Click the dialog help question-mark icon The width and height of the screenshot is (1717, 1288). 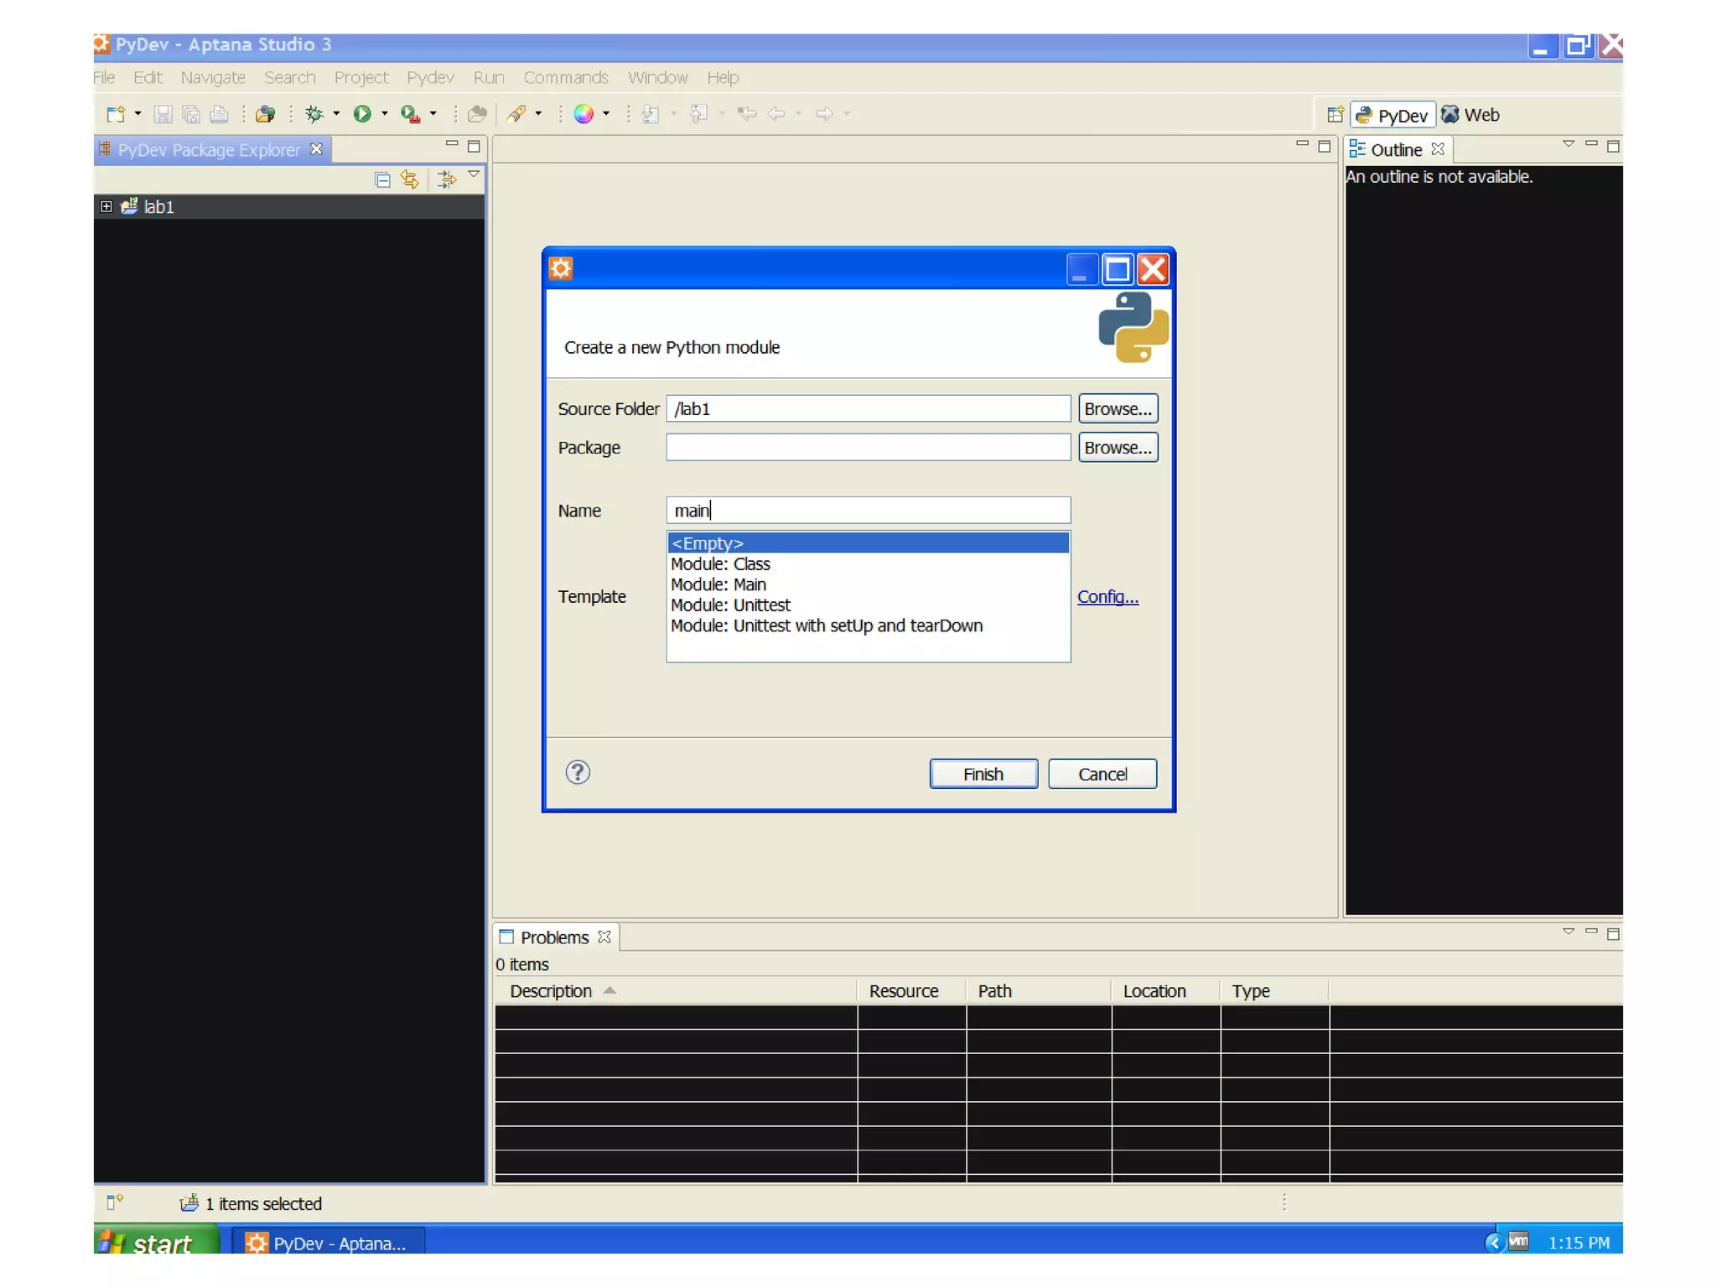pos(578,772)
